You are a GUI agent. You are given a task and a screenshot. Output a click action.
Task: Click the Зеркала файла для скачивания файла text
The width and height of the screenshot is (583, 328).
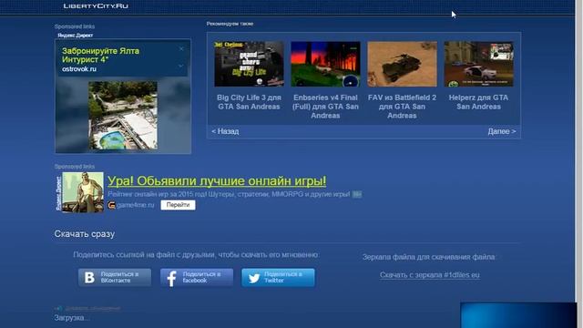click(x=429, y=257)
